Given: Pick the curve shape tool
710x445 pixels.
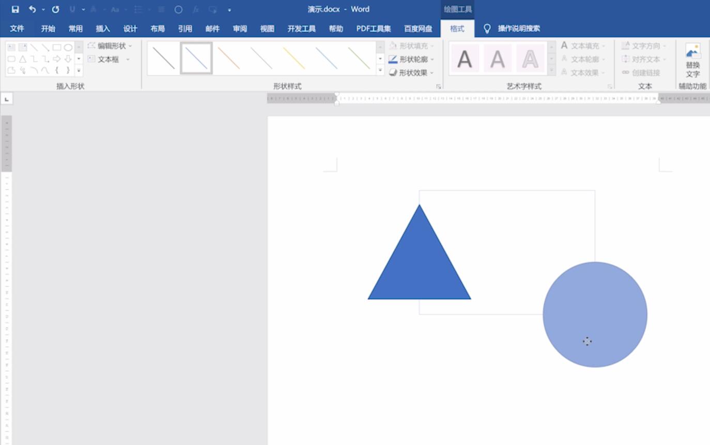Looking at the screenshot, I should point(45,70).
